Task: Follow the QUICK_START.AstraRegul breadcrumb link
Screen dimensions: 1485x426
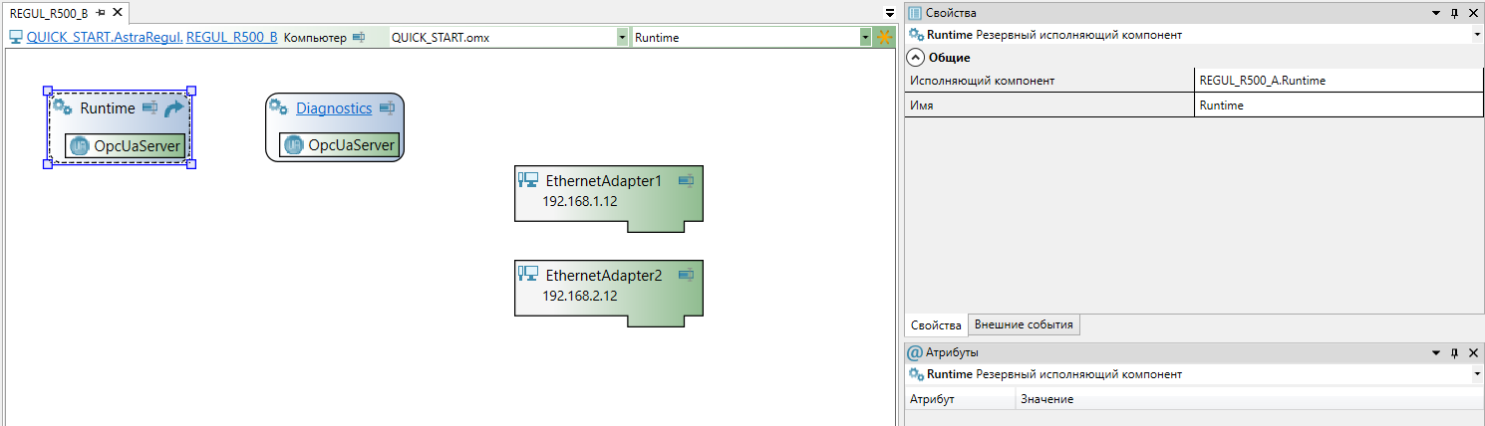Action: pos(104,38)
